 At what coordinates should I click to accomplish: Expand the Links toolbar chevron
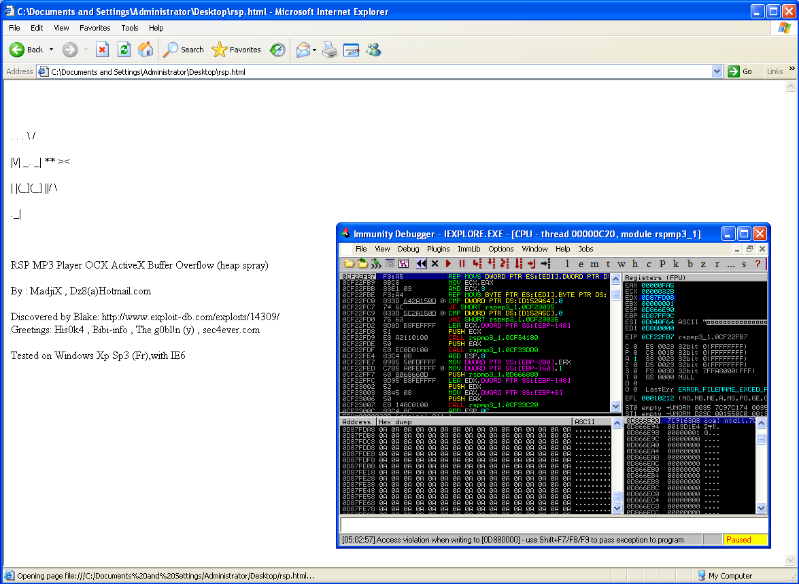pyautogui.click(x=792, y=68)
